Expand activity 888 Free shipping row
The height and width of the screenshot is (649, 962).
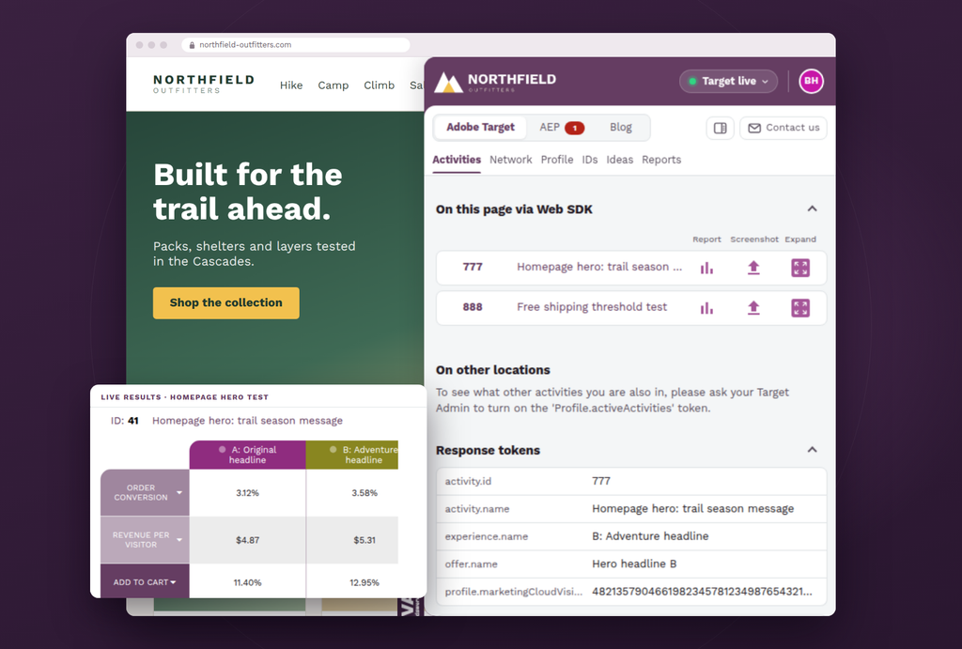[x=800, y=308]
